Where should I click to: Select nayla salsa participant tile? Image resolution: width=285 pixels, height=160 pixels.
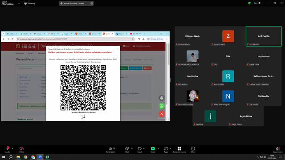click(x=264, y=56)
